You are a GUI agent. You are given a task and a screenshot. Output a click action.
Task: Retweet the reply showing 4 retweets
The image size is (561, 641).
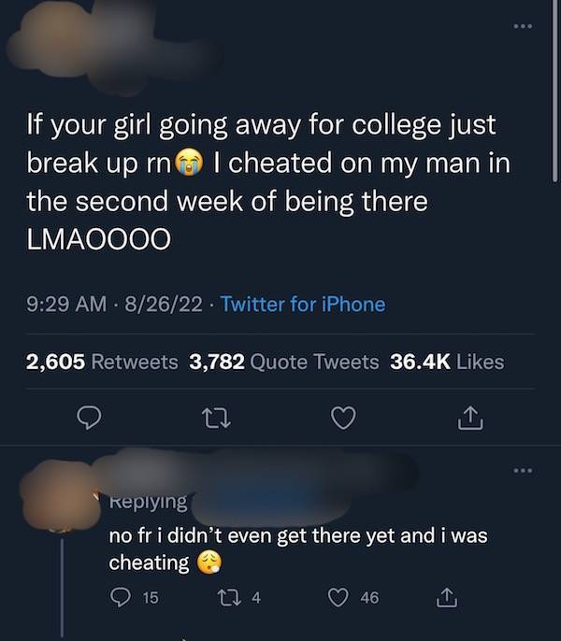(x=238, y=597)
